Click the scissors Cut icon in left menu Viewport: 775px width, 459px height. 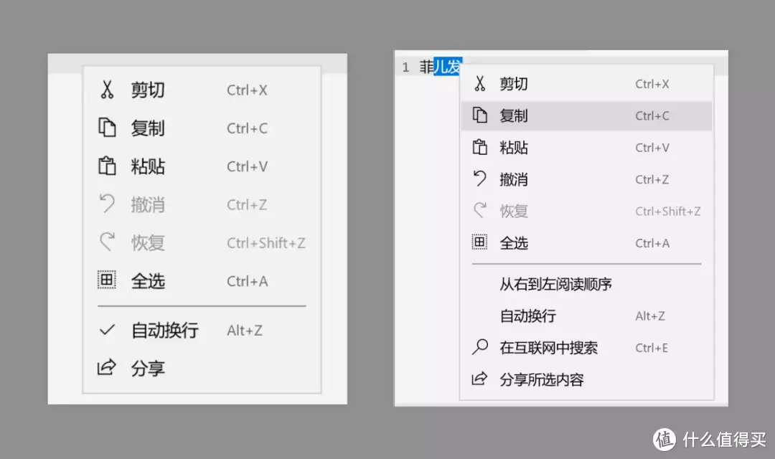(107, 90)
